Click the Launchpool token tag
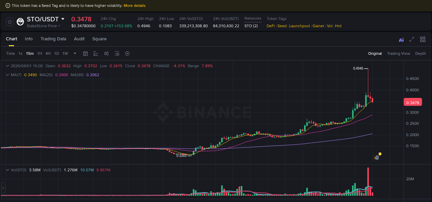Screen dimensions: 432x202 click(x=299, y=26)
